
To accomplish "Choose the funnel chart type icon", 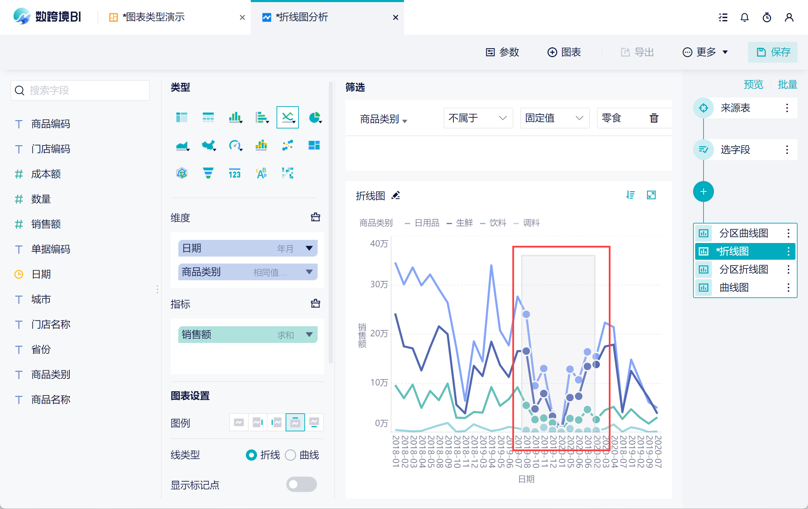I will click(x=208, y=173).
